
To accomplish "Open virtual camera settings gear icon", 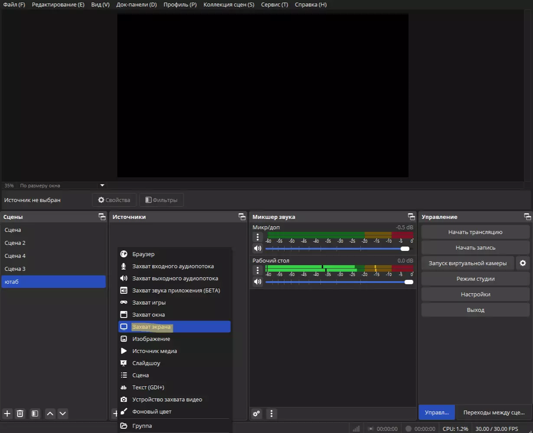I will [x=523, y=263].
